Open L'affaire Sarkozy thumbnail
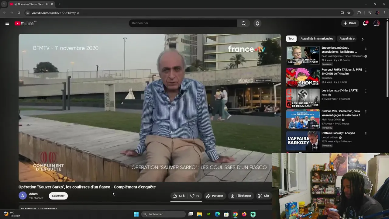Image resolution: width=389 pixels, height=219 pixels. click(x=303, y=140)
